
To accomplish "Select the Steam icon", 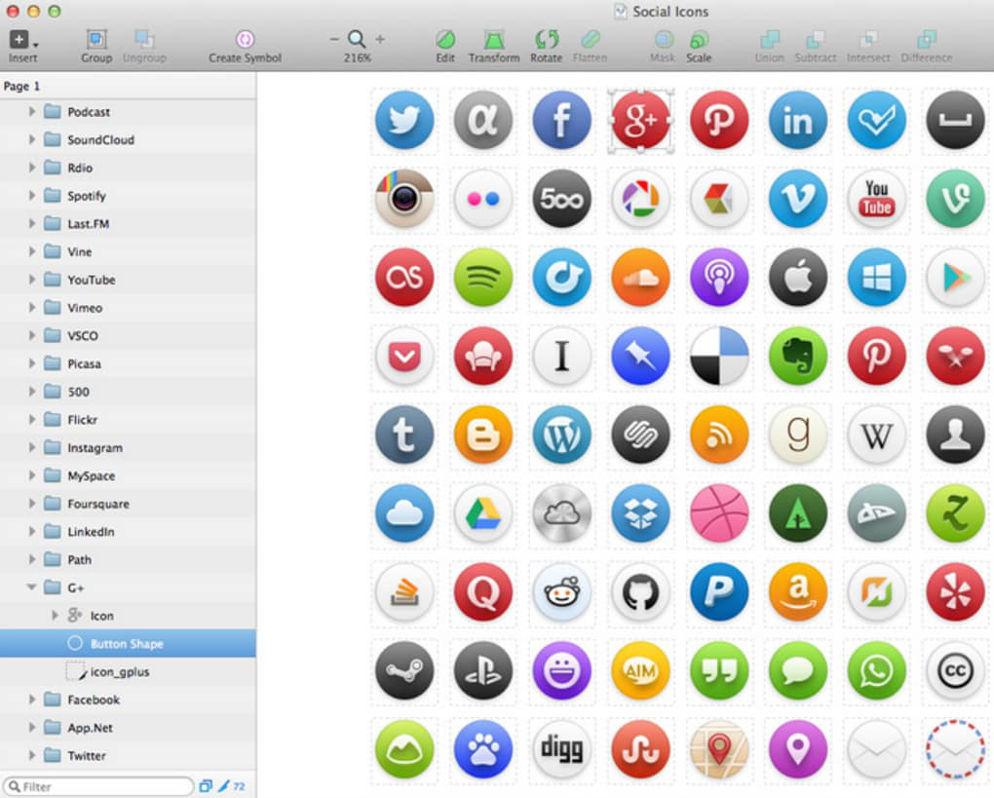I will (404, 670).
